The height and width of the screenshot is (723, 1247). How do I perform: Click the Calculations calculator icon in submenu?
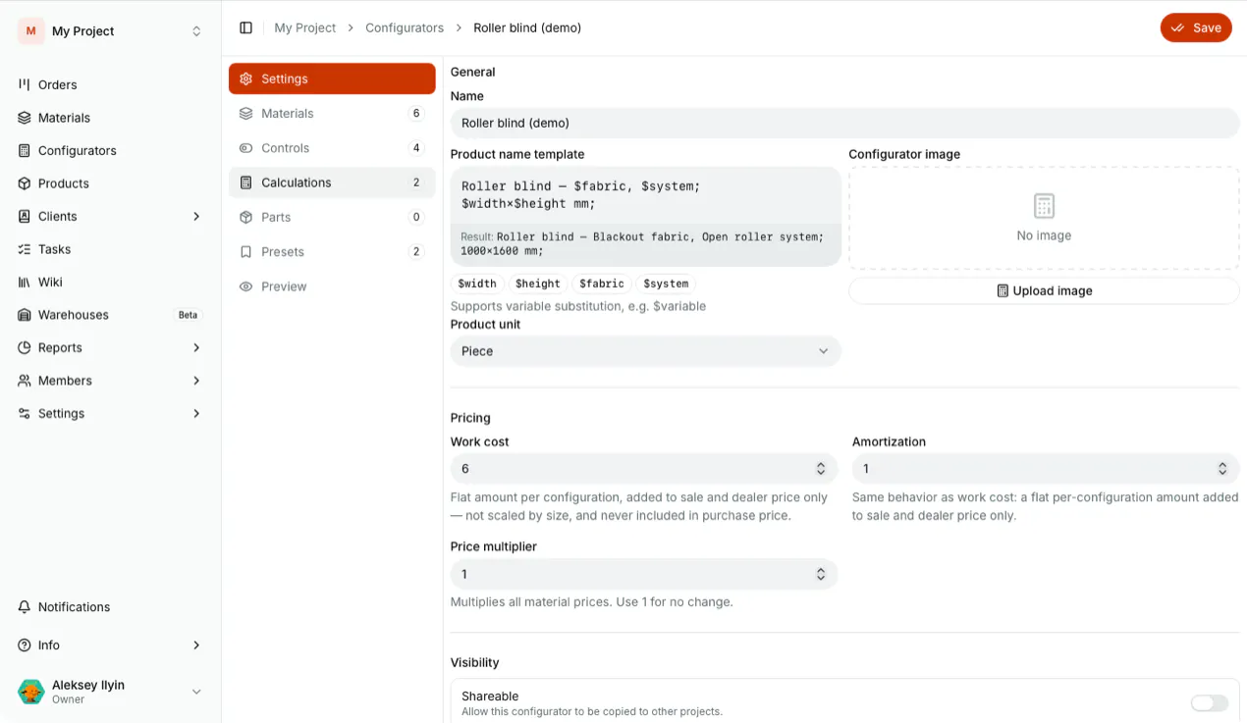point(246,182)
